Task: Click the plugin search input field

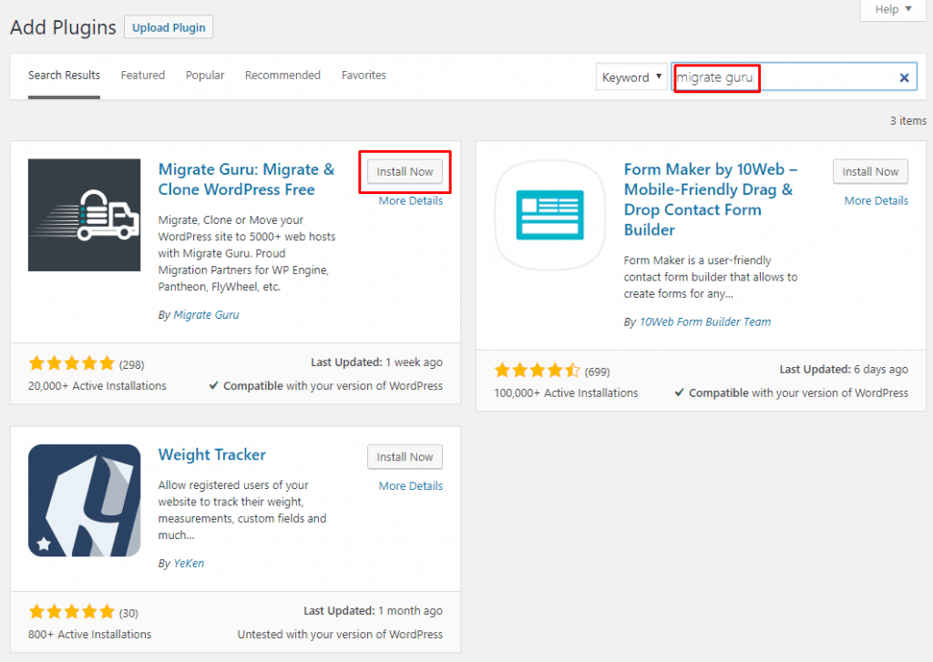Action: click(794, 77)
